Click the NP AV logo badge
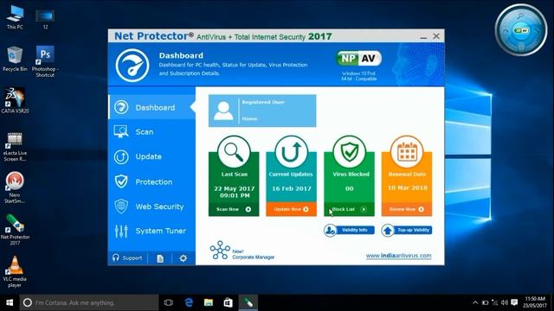Screen dimensions: 554x311 [x=358, y=59]
